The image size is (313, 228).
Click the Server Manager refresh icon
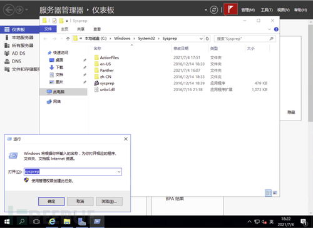[x=213, y=10]
